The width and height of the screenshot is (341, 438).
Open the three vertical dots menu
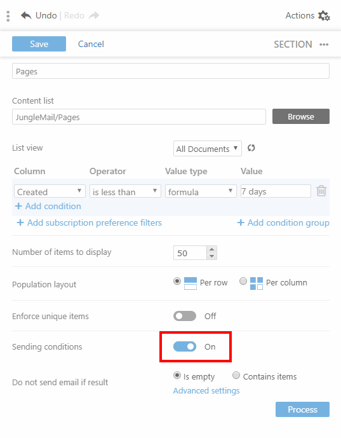[8, 16]
